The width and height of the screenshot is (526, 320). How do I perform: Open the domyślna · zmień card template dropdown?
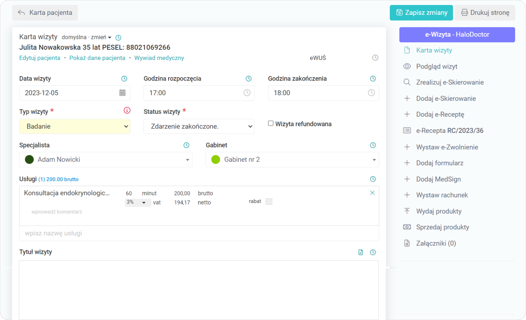click(x=86, y=37)
